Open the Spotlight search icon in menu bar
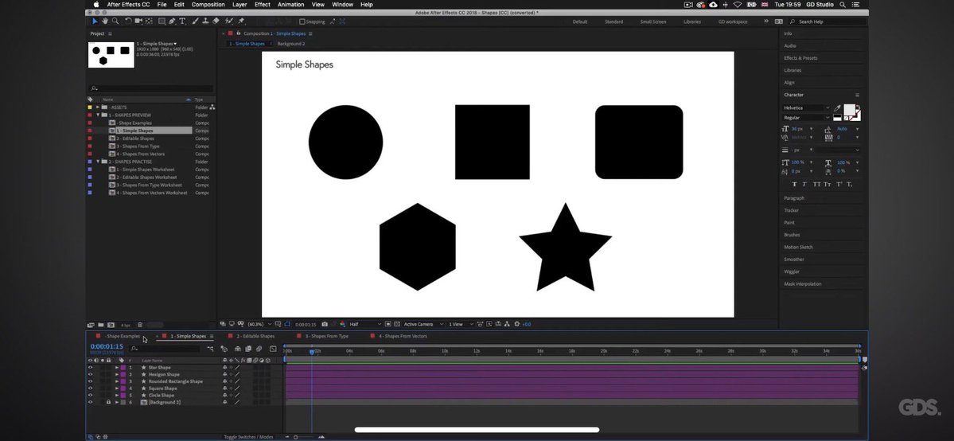 point(843,4)
